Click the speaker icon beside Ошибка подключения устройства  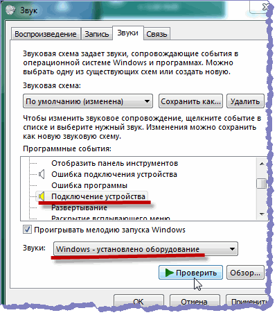click(42, 174)
